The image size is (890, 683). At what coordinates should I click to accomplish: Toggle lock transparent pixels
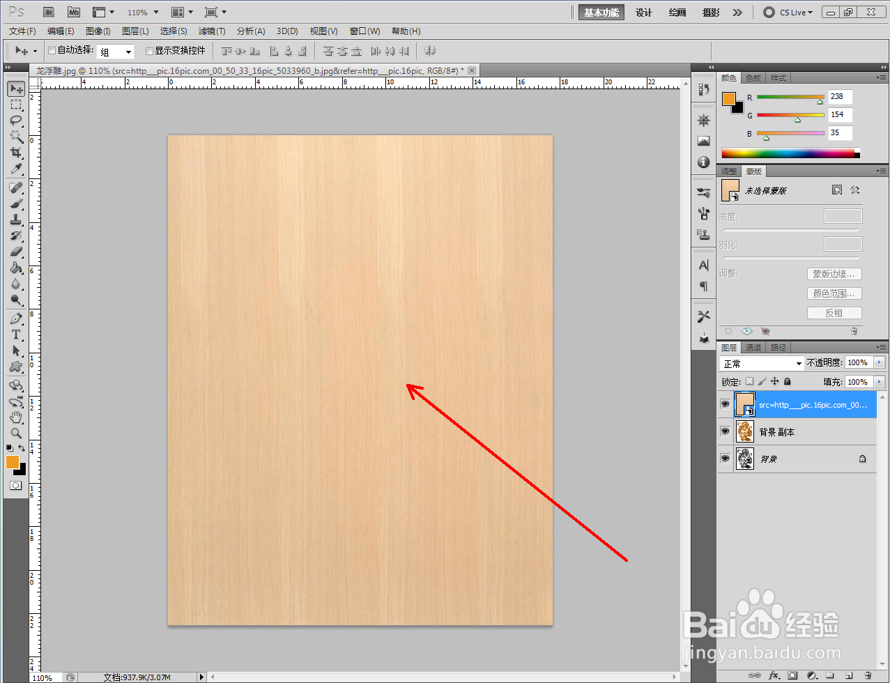(x=749, y=381)
